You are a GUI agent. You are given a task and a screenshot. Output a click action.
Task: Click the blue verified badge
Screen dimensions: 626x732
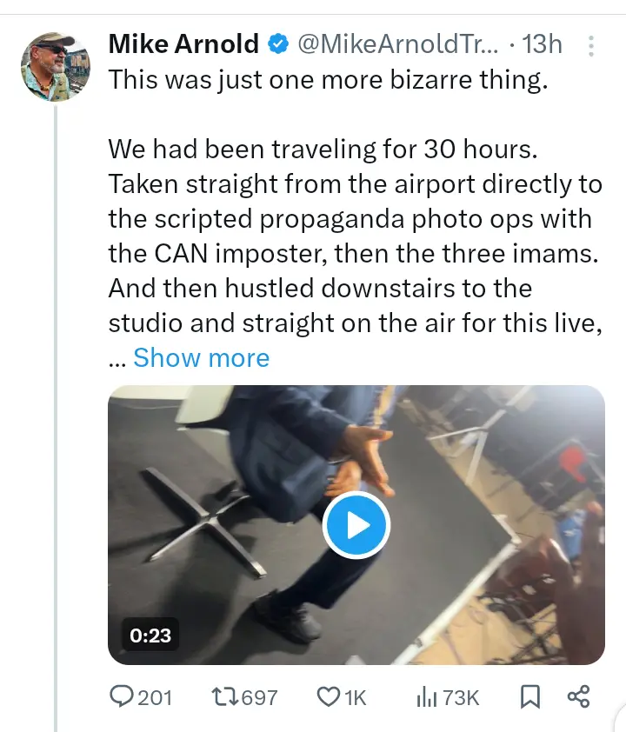tap(278, 43)
